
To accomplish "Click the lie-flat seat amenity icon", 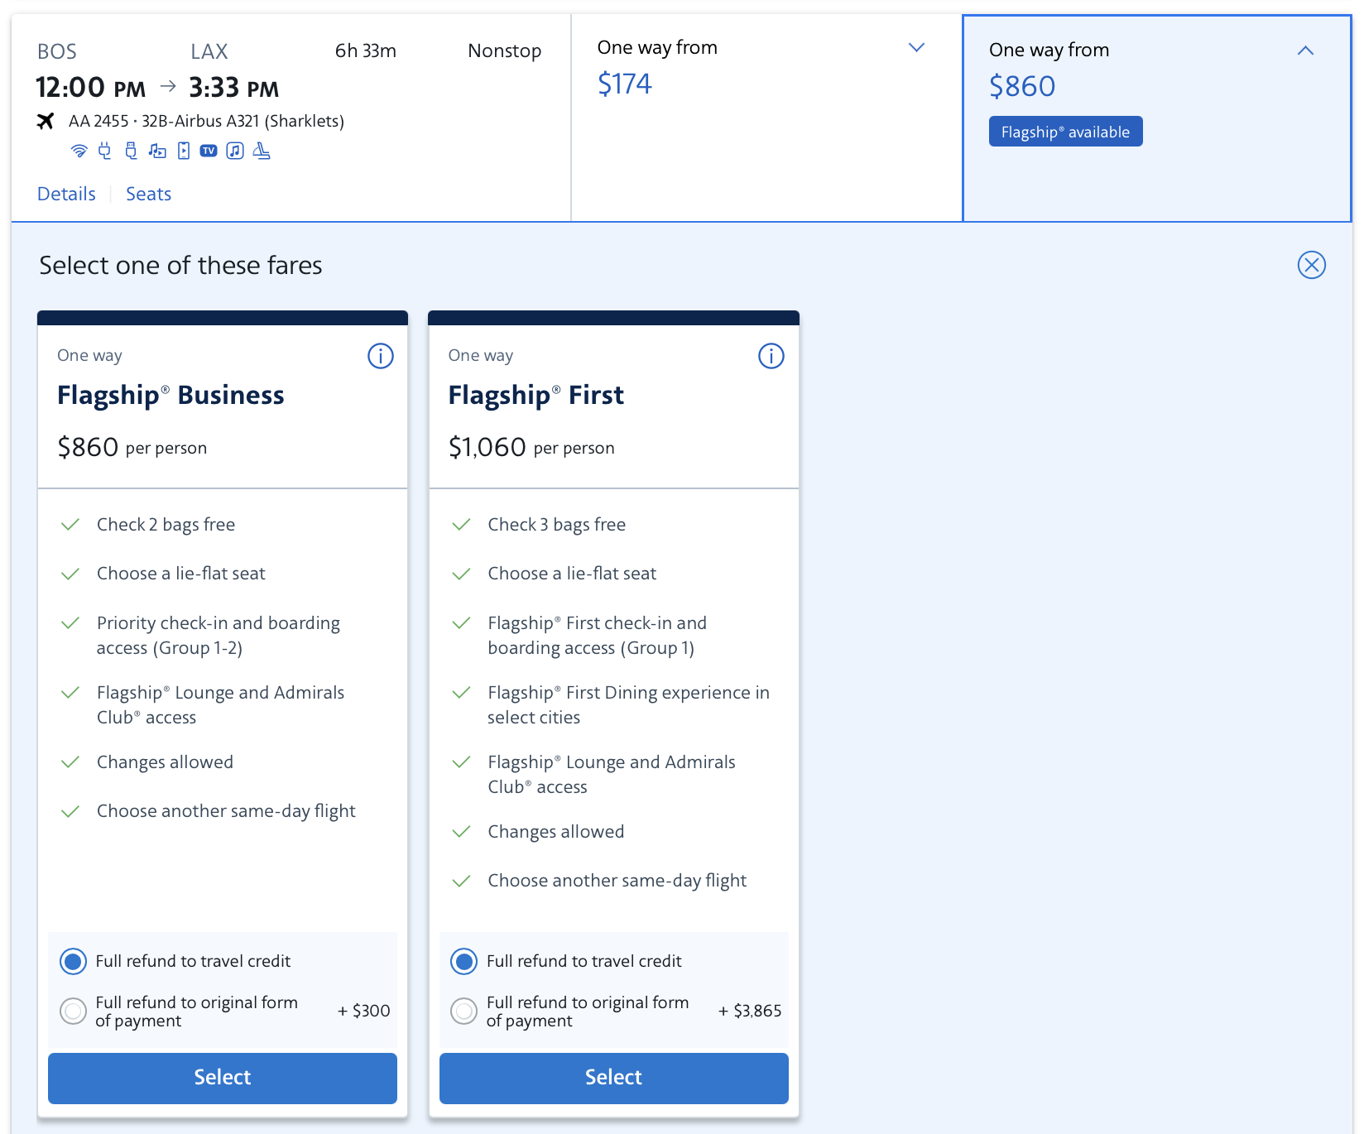I will [x=262, y=151].
